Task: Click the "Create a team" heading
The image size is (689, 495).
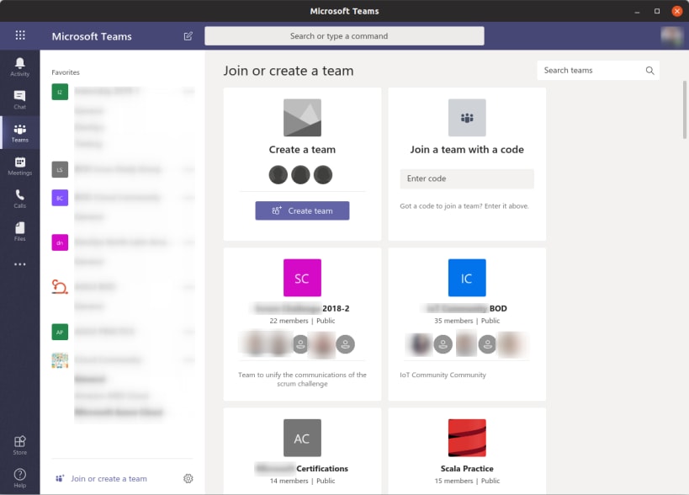Action: (x=302, y=150)
